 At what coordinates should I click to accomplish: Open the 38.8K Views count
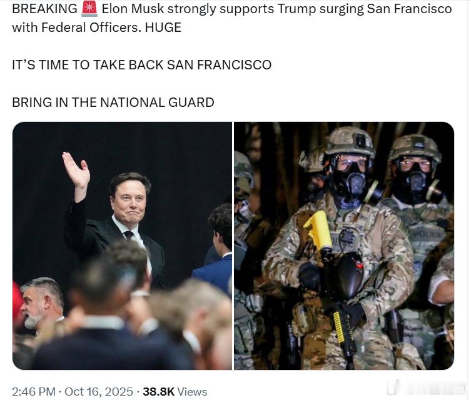click(175, 392)
